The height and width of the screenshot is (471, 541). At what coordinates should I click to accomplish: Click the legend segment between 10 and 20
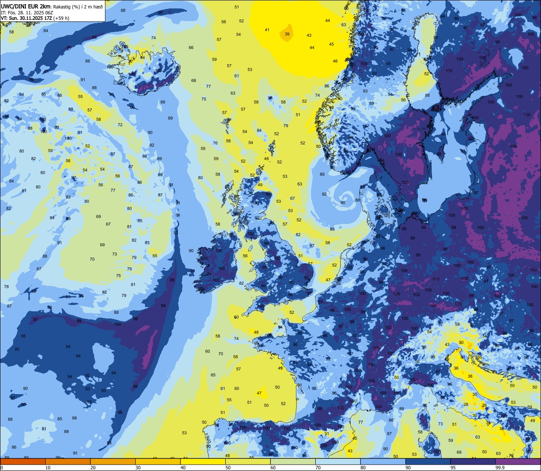68,462
